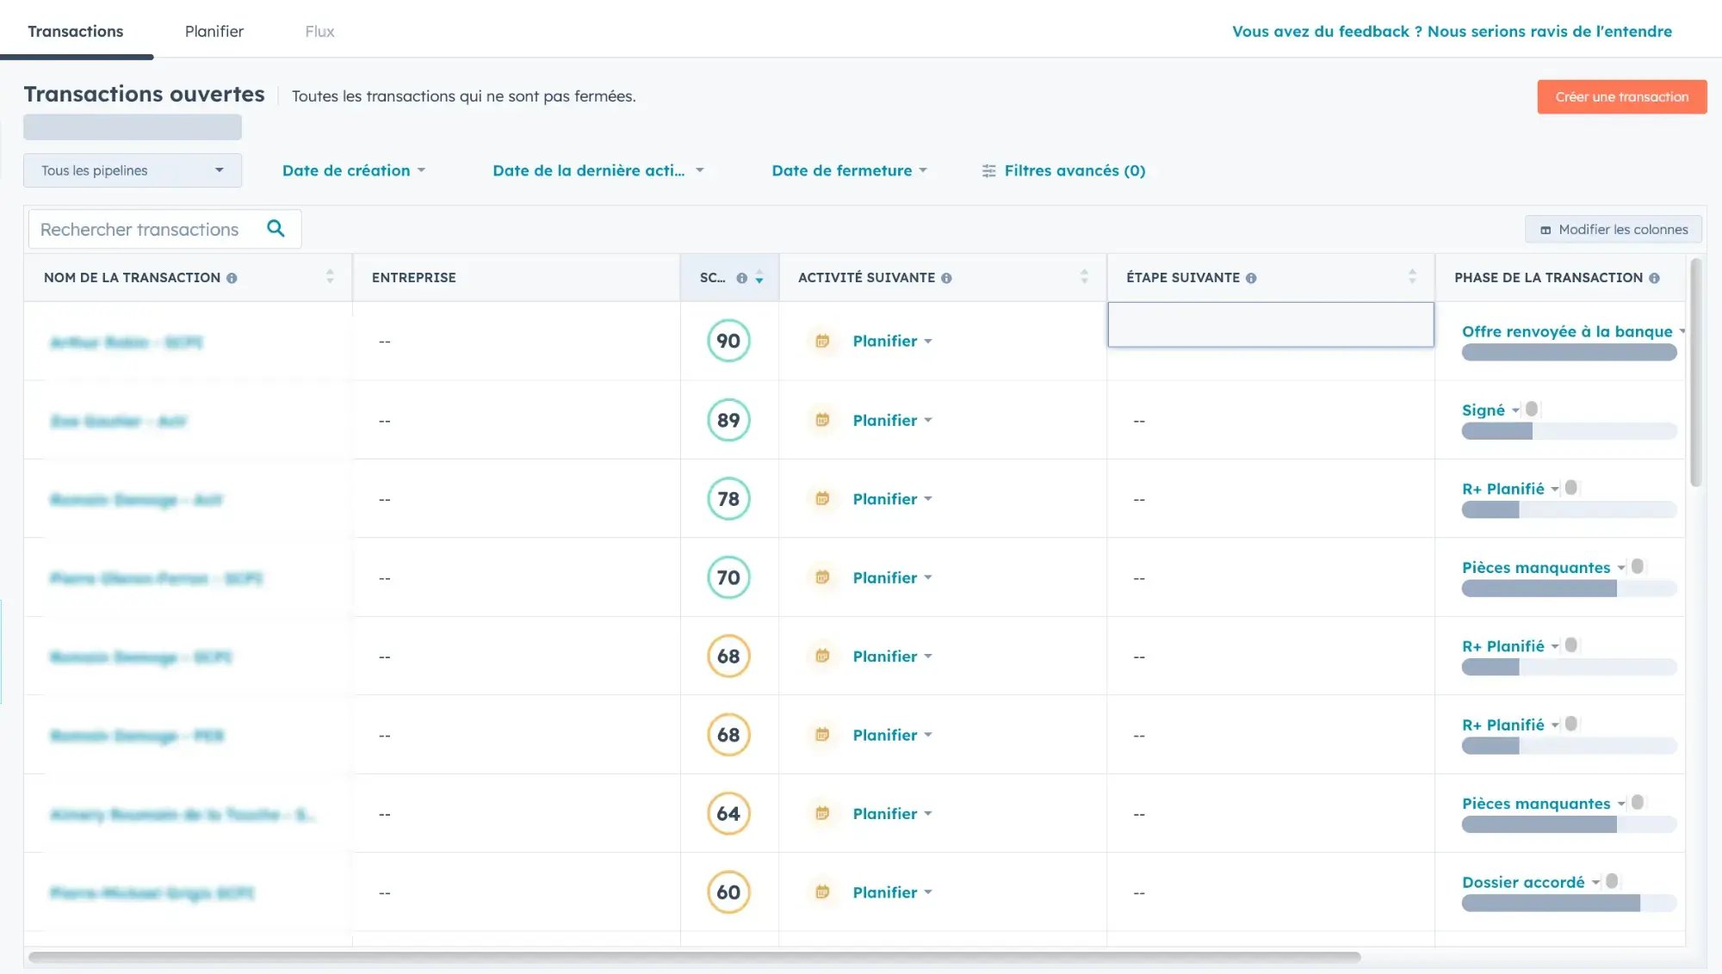Expand the Date de création filter dropdown
This screenshot has width=1722, height=974.
coord(350,170)
